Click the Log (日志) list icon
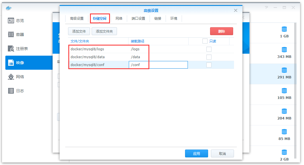Image resolution: width=304 pixels, height=165 pixels. (11, 91)
